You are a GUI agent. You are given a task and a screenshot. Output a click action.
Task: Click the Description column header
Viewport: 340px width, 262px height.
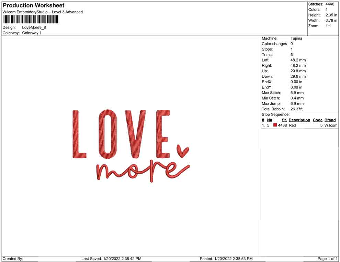[299, 120]
